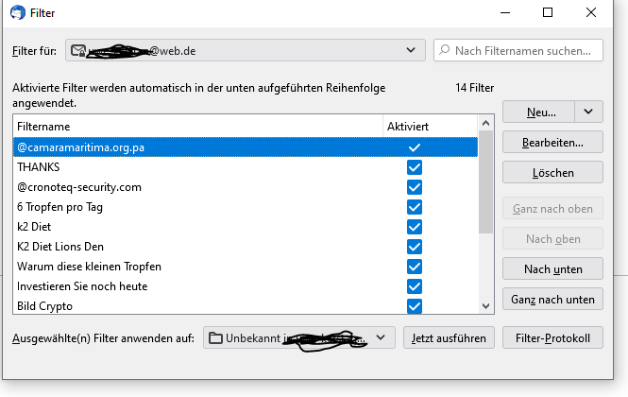This screenshot has width=628, height=397.
Task: Click the Bearbeiten button
Action: pyautogui.click(x=552, y=143)
